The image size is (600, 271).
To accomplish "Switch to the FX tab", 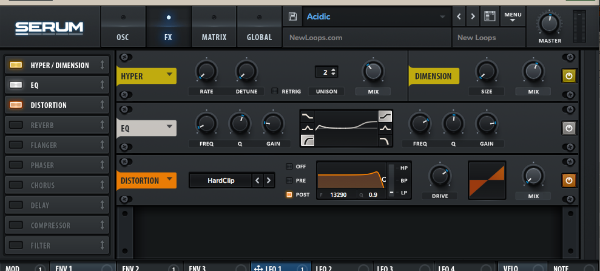I will point(169,27).
